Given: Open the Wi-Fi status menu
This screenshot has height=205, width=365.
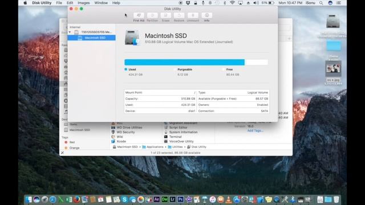Looking at the screenshot, I should click(232, 3).
